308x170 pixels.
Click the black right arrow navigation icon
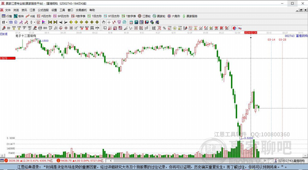[x=66, y=22]
